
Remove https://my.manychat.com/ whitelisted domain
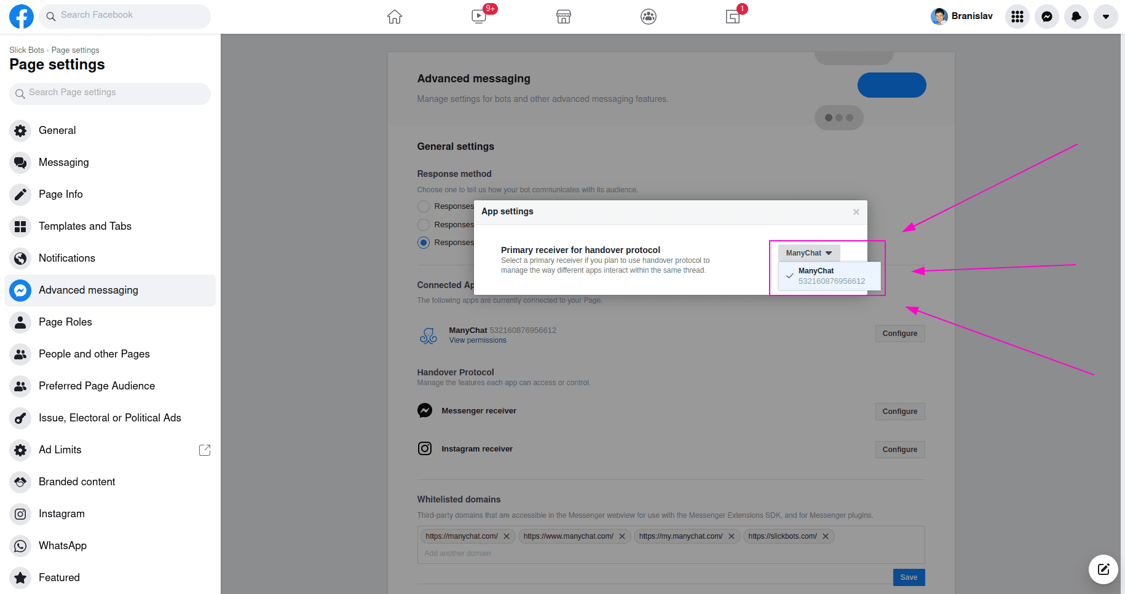(732, 536)
